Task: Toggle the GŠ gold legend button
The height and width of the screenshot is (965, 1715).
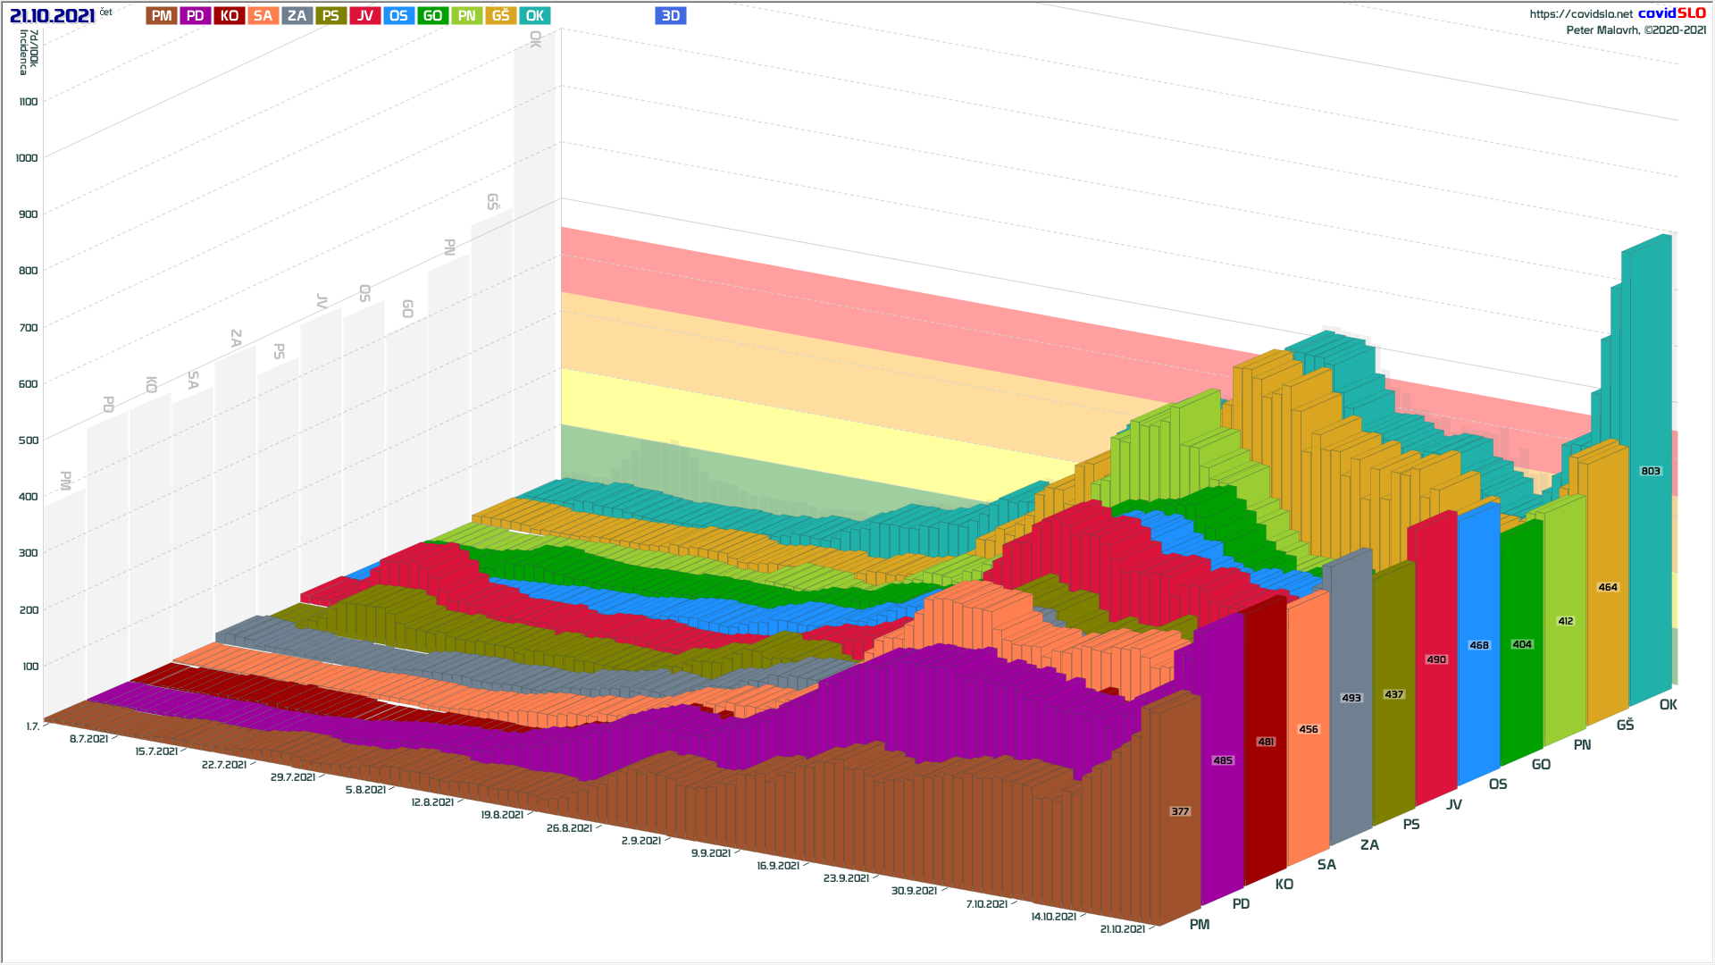Action: tap(500, 16)
